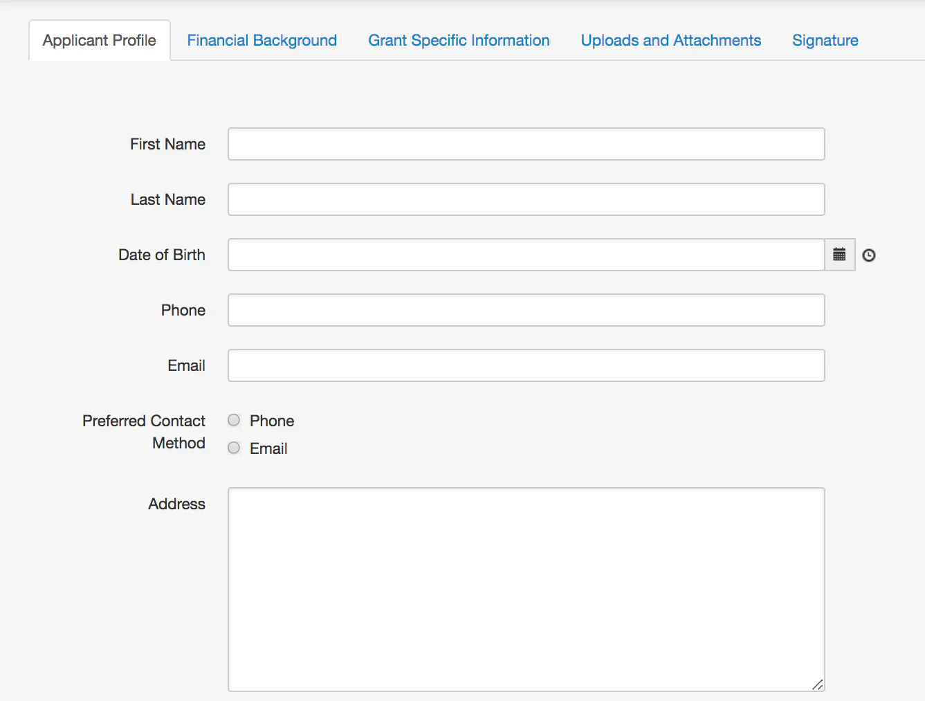Click the Phone radio button label
Screen dimensions: 925x701
pos(271,420)
